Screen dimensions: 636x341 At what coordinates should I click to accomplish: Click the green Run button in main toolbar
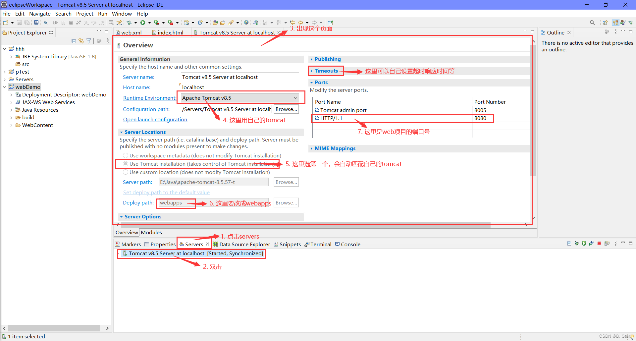(x=143, y=23)
